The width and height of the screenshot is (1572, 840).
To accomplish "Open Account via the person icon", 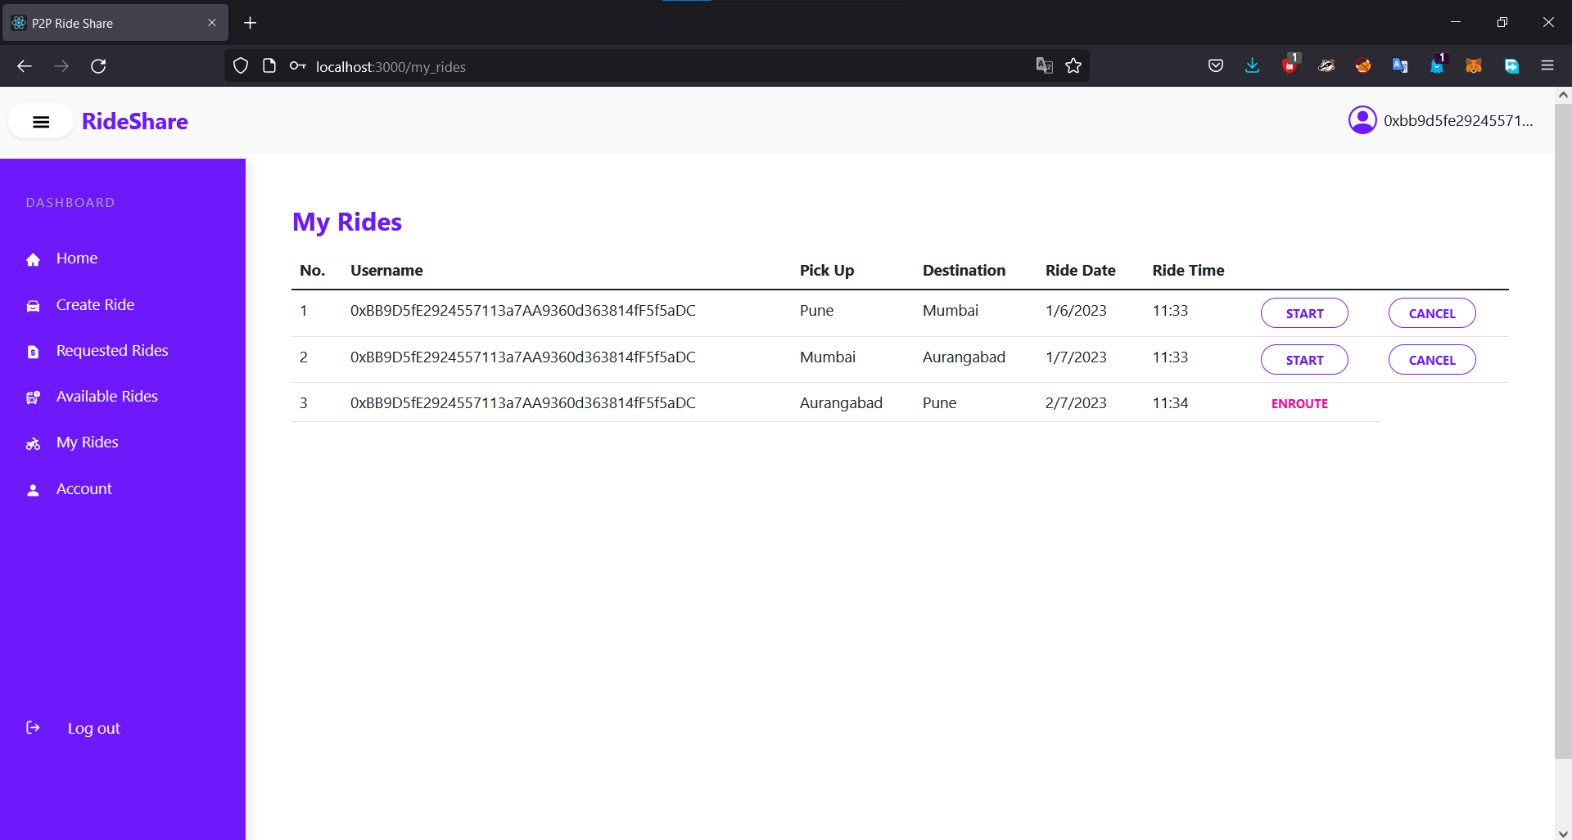I will pyautogui.click(x=33, y=490).
